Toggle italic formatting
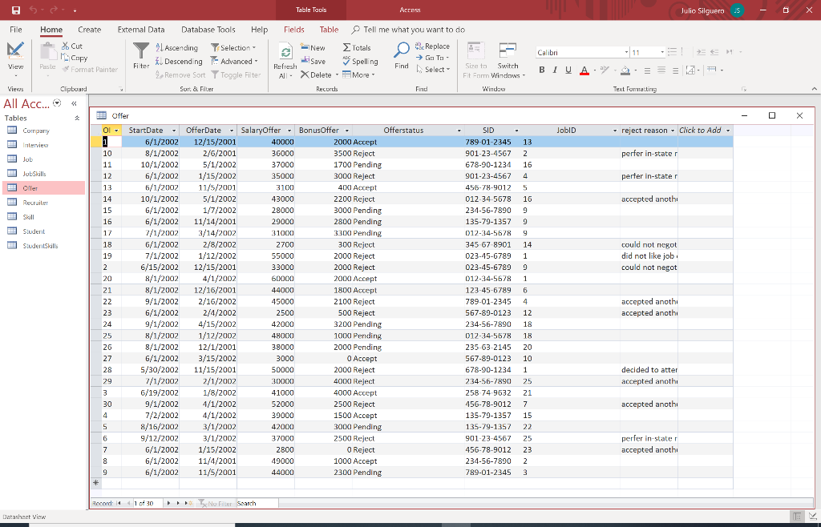 click(x=556, y=70)
